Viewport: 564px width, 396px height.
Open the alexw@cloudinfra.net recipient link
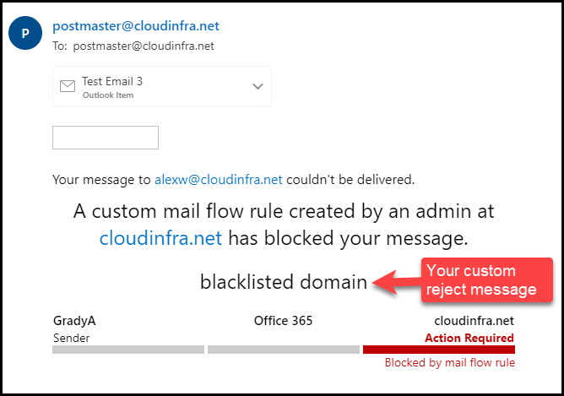click(x=219, y=180)
